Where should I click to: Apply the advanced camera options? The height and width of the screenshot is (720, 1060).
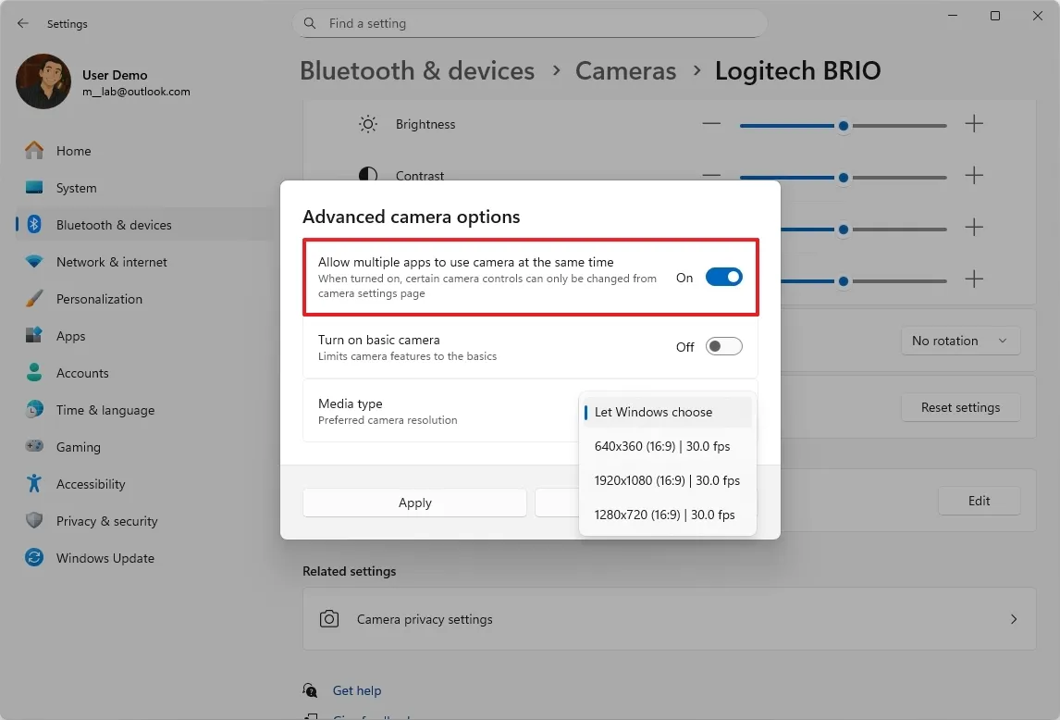pyautogui.click(x=414, y=503)
